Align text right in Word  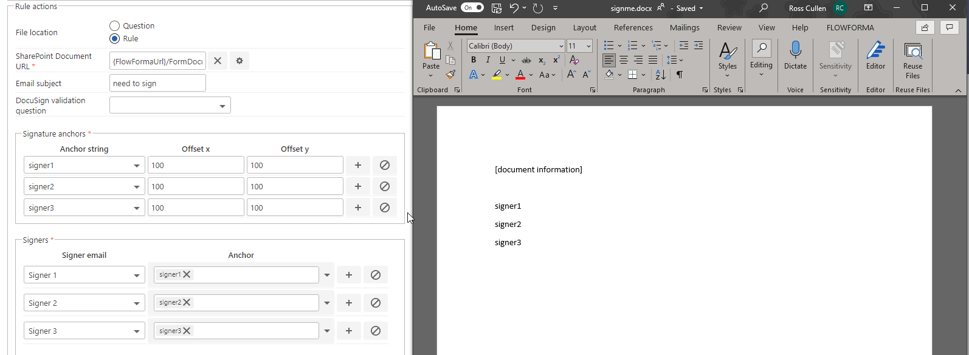pos(638,60)
